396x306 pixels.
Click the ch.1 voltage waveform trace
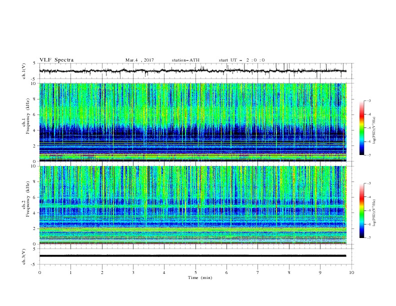[x=192, y=71]
